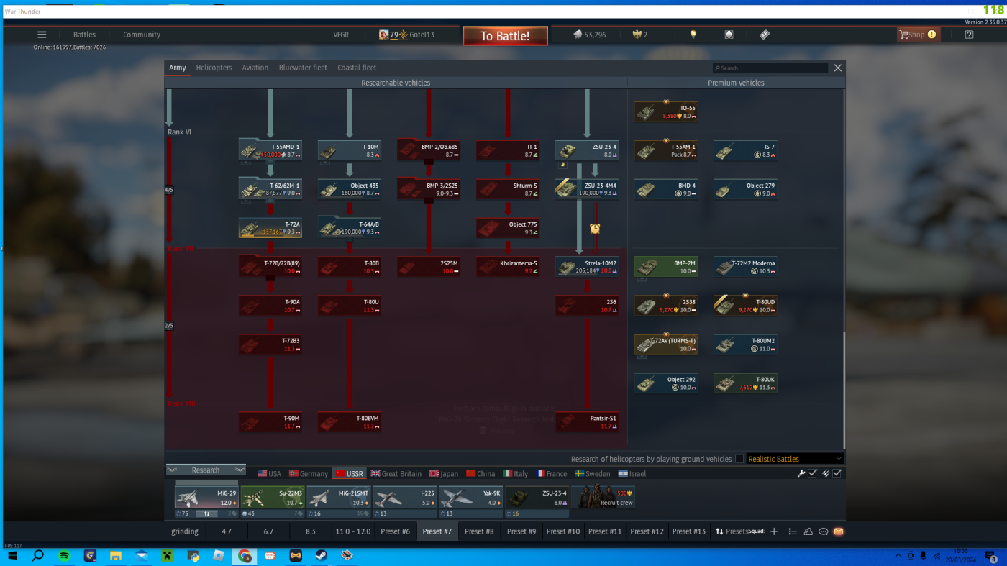The height and width of the screenshot is (566, 1007).
Task: Toggle the auto-refill ammo checkbox
Action: 837,473
